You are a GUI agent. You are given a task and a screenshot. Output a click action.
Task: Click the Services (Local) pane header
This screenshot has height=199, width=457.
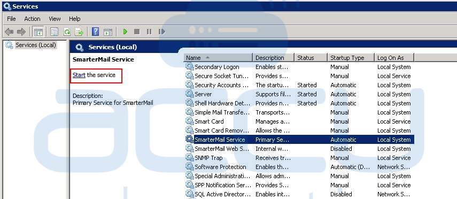click(x=112, y=47)
